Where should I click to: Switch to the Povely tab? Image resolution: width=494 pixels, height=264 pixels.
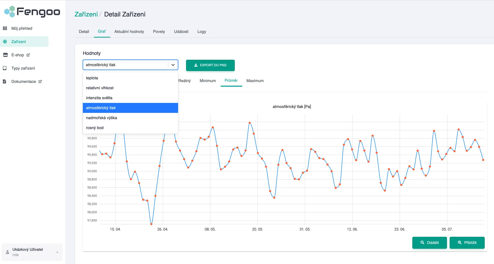[x=159, y=32]
